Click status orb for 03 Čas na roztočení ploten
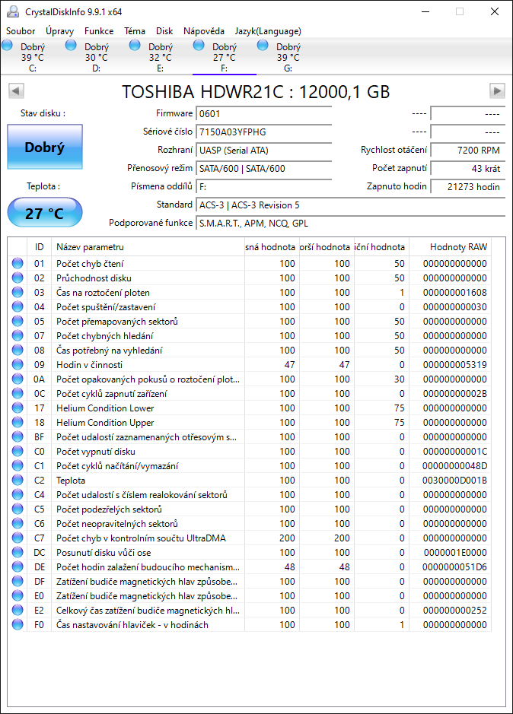 click(18, 292)
